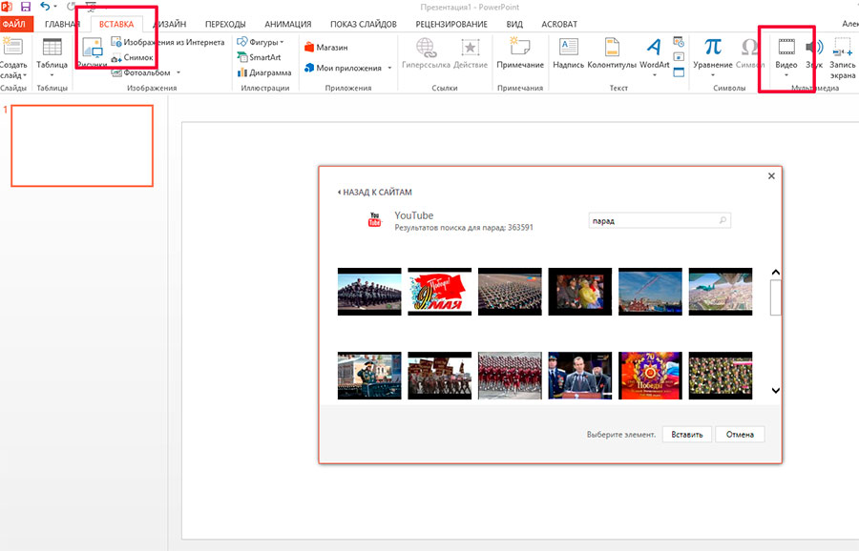Switch to the ПЕРЕХОДЫ tab
This screenshot has width=859, height=551.
pos(225,24)
